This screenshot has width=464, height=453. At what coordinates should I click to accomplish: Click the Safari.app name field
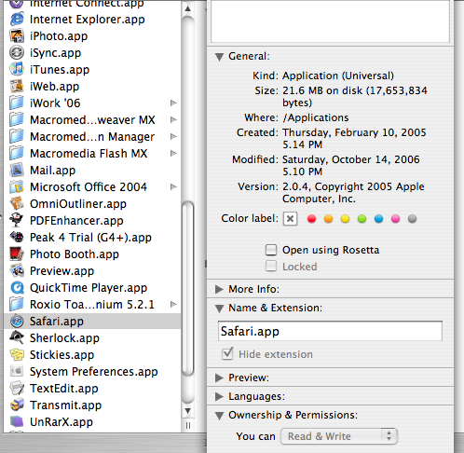[330, 331]
